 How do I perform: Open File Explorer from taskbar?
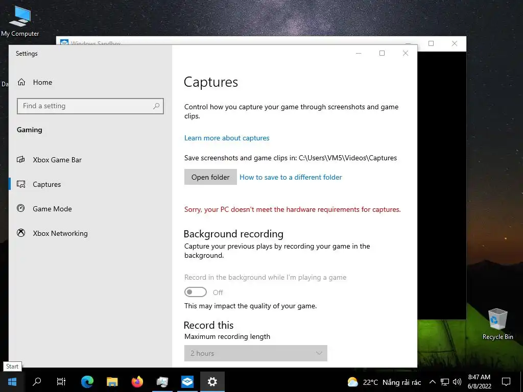112,382
